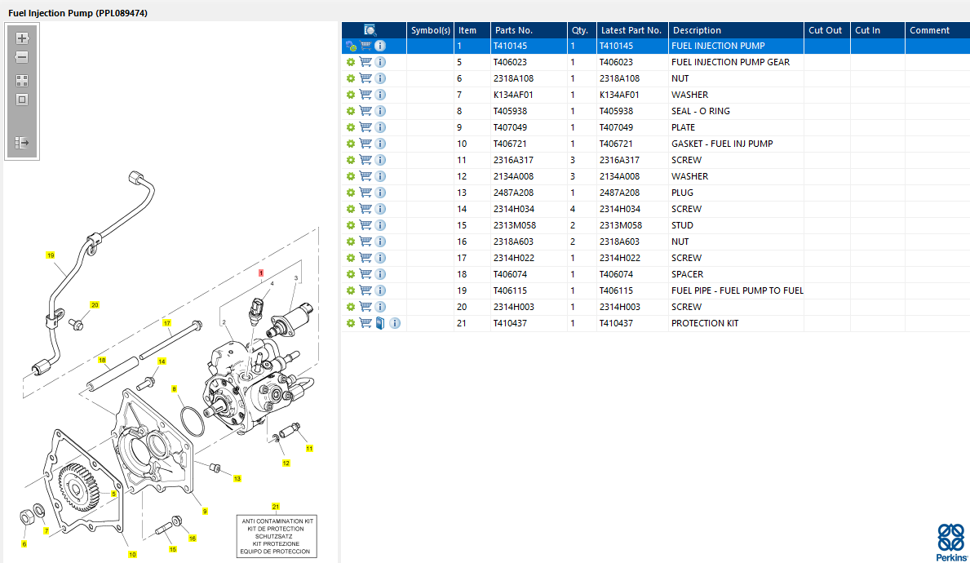Click description STUD
Screen dimensions: 970x563
[x=682, y=225]
